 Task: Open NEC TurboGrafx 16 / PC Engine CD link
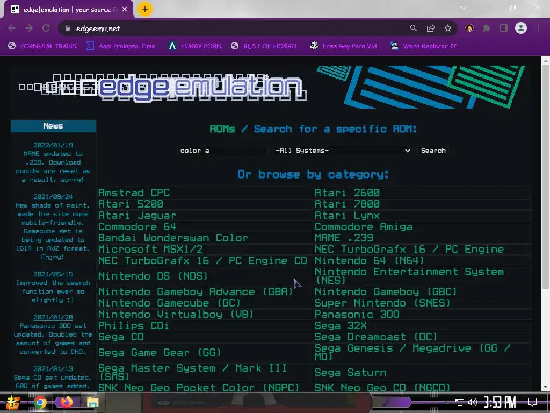click(202, 260)
